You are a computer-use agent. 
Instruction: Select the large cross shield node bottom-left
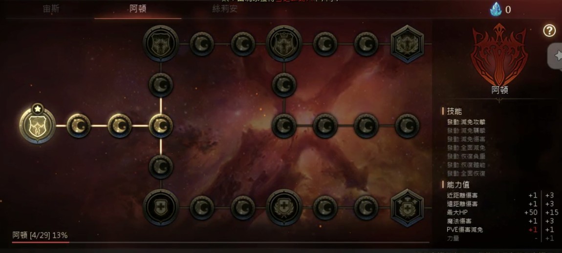click(x=161, y=208)
